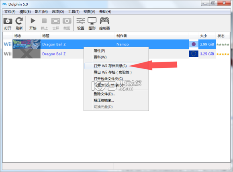This screenshot has width=233, height=172.
Task: Open Settings (设置) sliders icon
Action: click(81, 21)
